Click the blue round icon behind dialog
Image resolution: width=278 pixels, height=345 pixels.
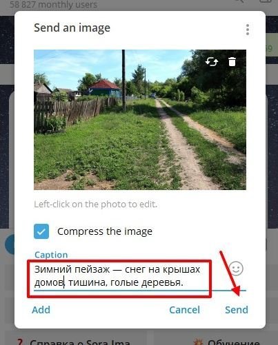[x=9, y=244]
